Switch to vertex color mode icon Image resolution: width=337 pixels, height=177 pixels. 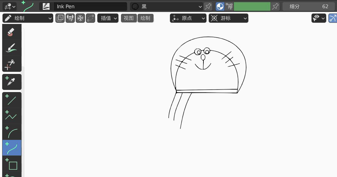coord(229,6)
